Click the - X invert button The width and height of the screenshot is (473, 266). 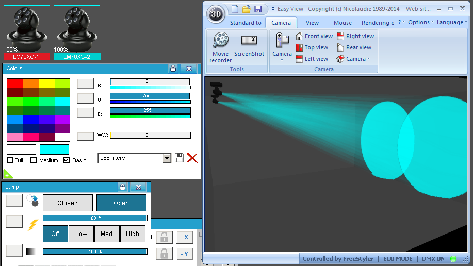(185, 237)
